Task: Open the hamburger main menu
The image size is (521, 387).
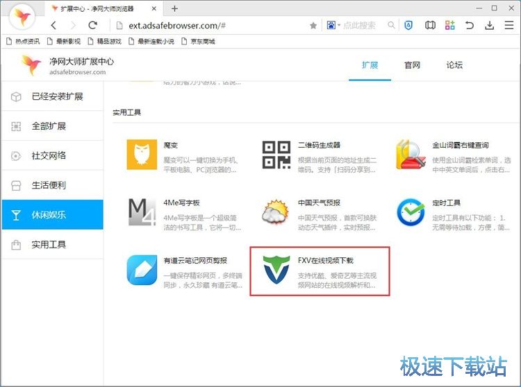Action: click(509, 25)
